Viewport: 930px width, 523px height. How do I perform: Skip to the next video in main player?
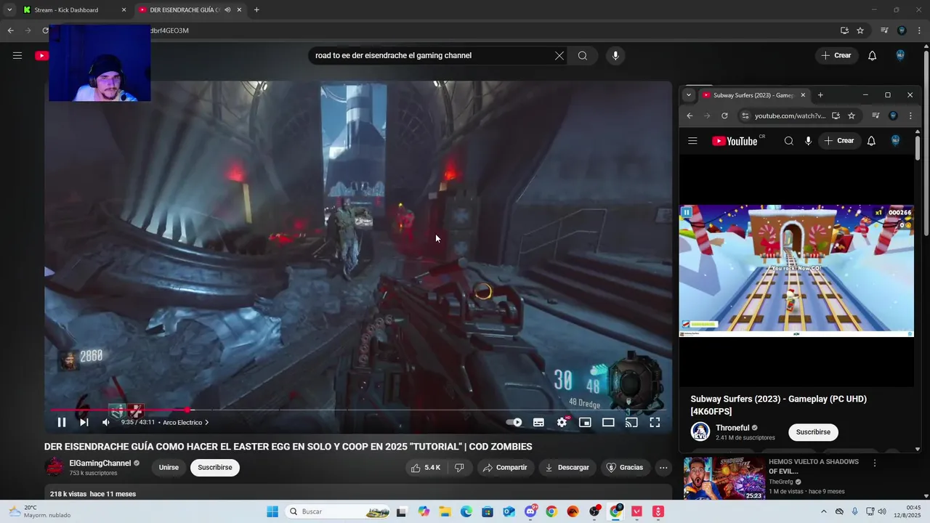tap(84, 422)
